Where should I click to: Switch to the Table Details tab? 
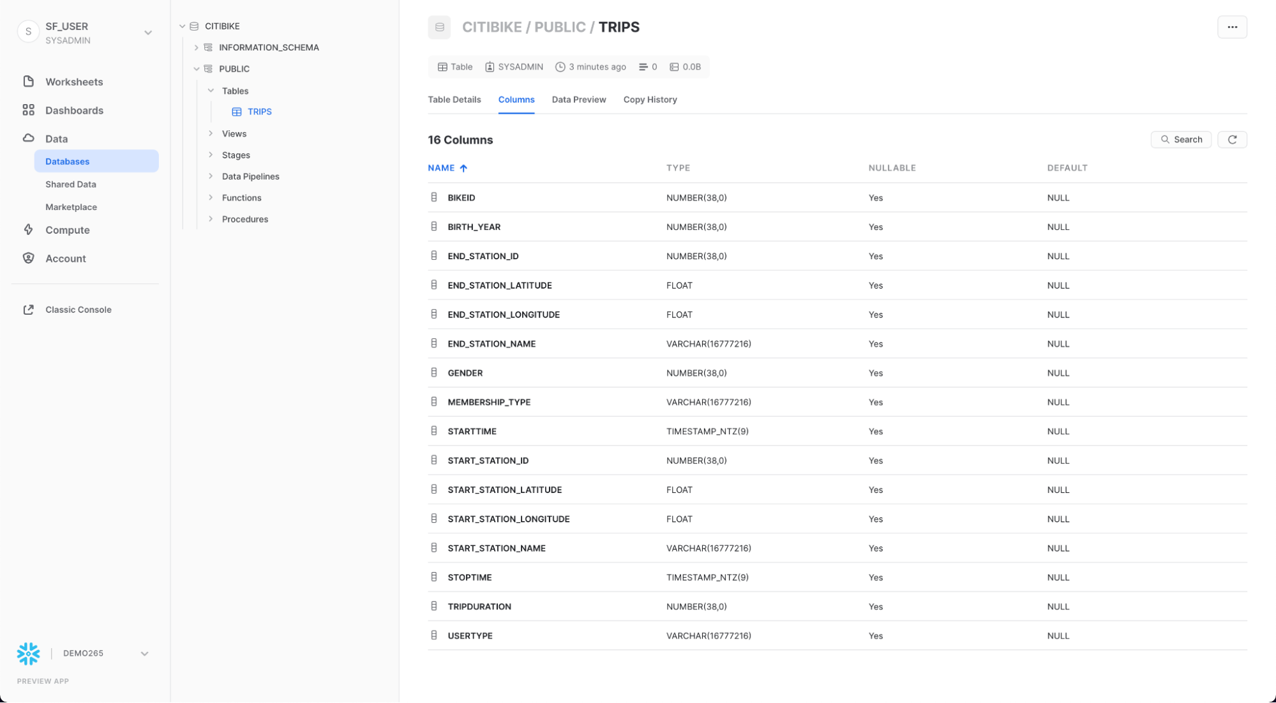pos(454,100)
